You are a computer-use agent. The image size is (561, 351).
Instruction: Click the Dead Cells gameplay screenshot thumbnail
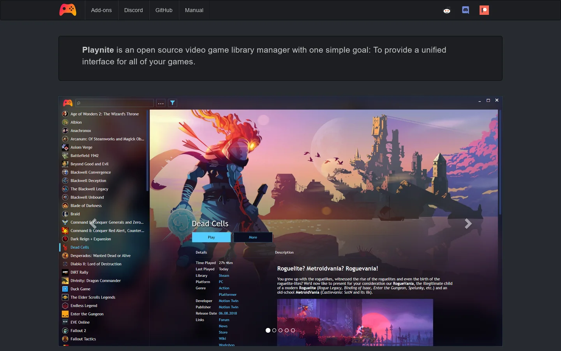(x=355, y=323)
